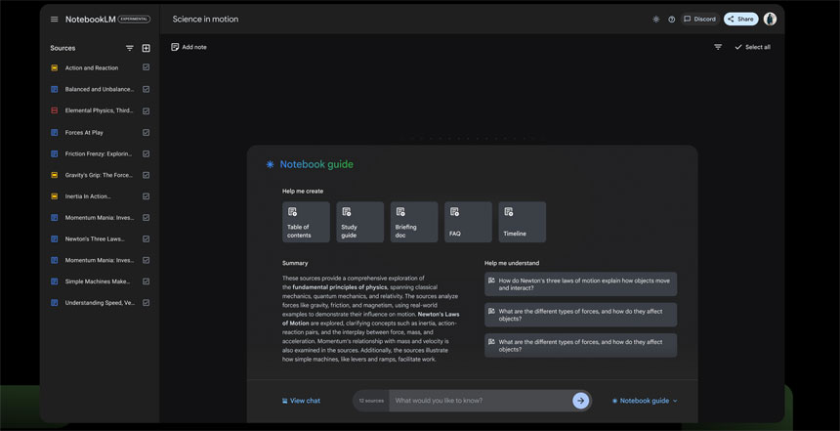Uncheck the Elemental Physics source
Viewport: 840px width, 431px height.
click(x=146, y=111)
